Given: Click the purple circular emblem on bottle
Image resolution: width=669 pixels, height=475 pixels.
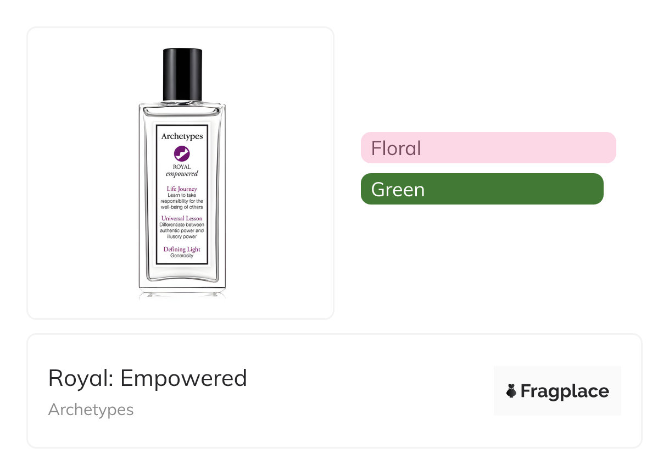Looking at the screenshot, I should pyautogui.click(x=182, y=153).
